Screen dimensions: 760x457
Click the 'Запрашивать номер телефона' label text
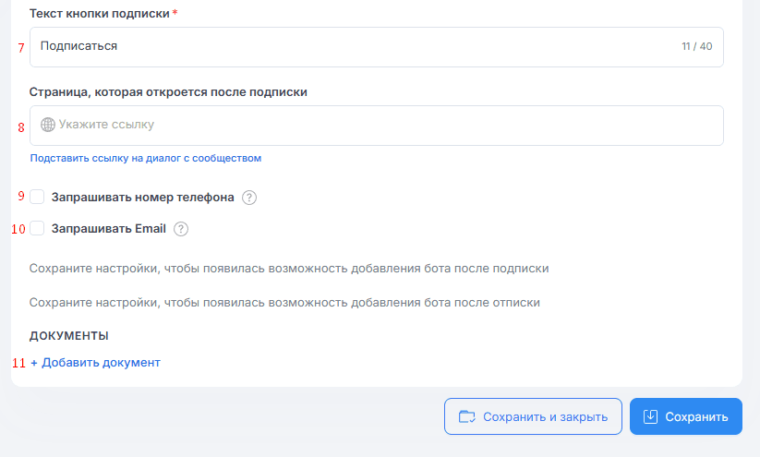[x=142, y=198]
